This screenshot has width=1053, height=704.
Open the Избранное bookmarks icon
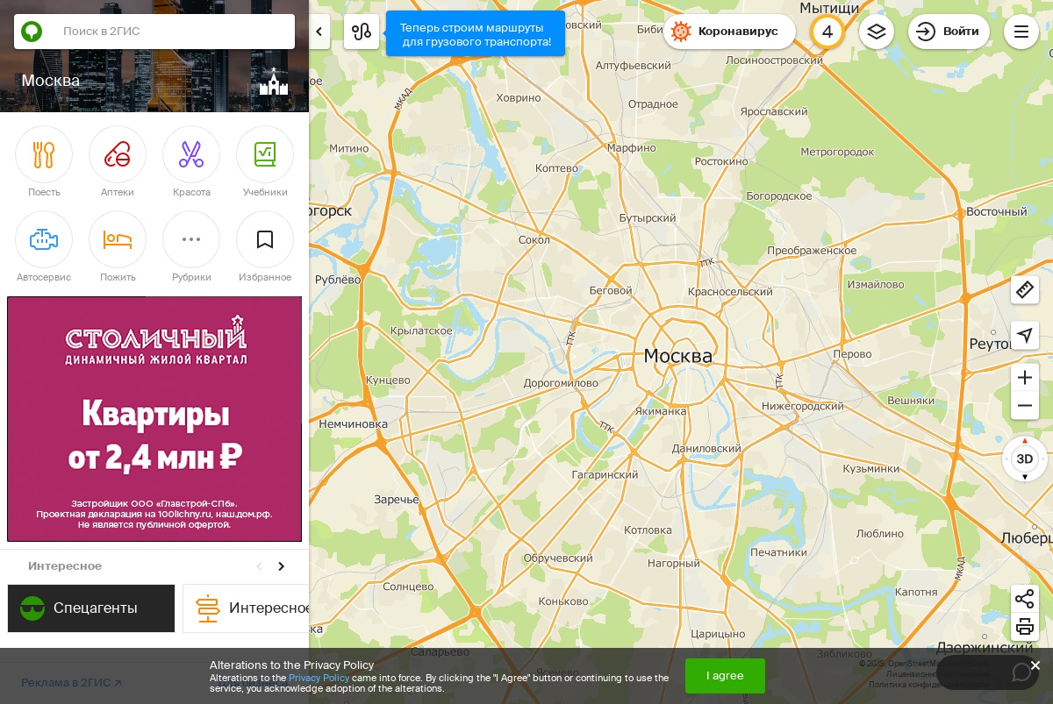[x=265, y=239]
